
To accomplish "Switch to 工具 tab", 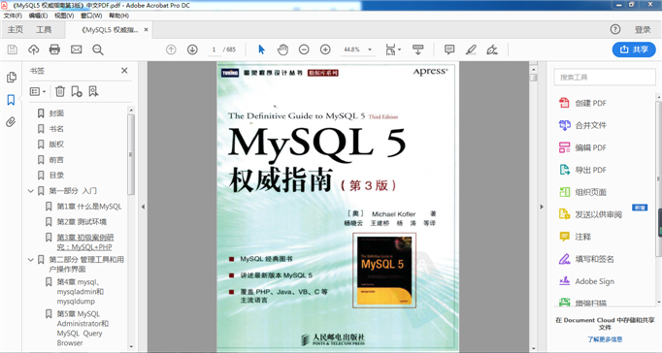I will pyautogui.click(x=44, y=29).
